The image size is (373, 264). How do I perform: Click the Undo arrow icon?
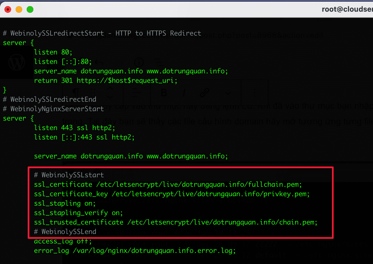(x=99, y=63)
